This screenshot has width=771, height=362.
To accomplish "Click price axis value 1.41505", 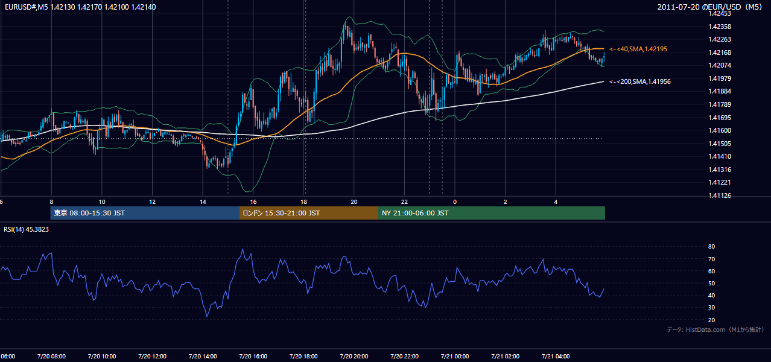I will point(719,144).
